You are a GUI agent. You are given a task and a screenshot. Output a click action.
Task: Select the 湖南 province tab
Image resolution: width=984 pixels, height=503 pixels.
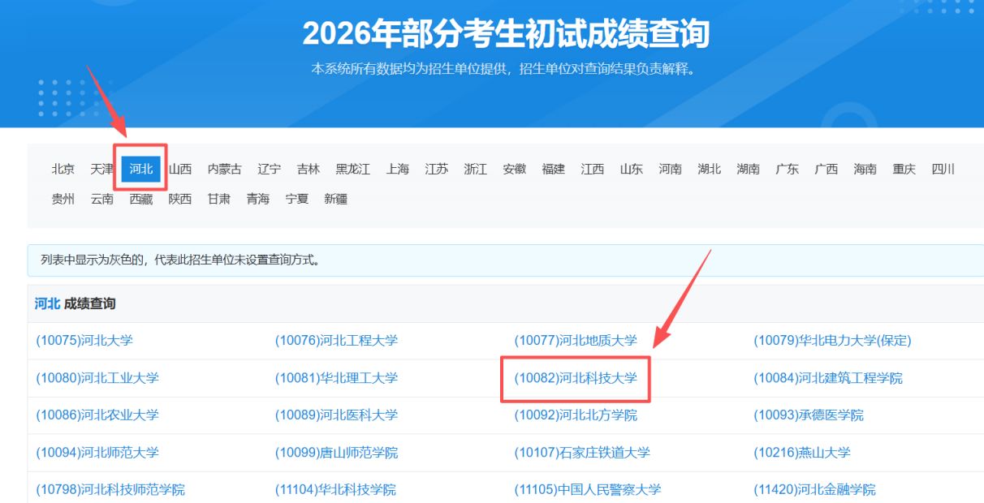[x=749, y=170]
